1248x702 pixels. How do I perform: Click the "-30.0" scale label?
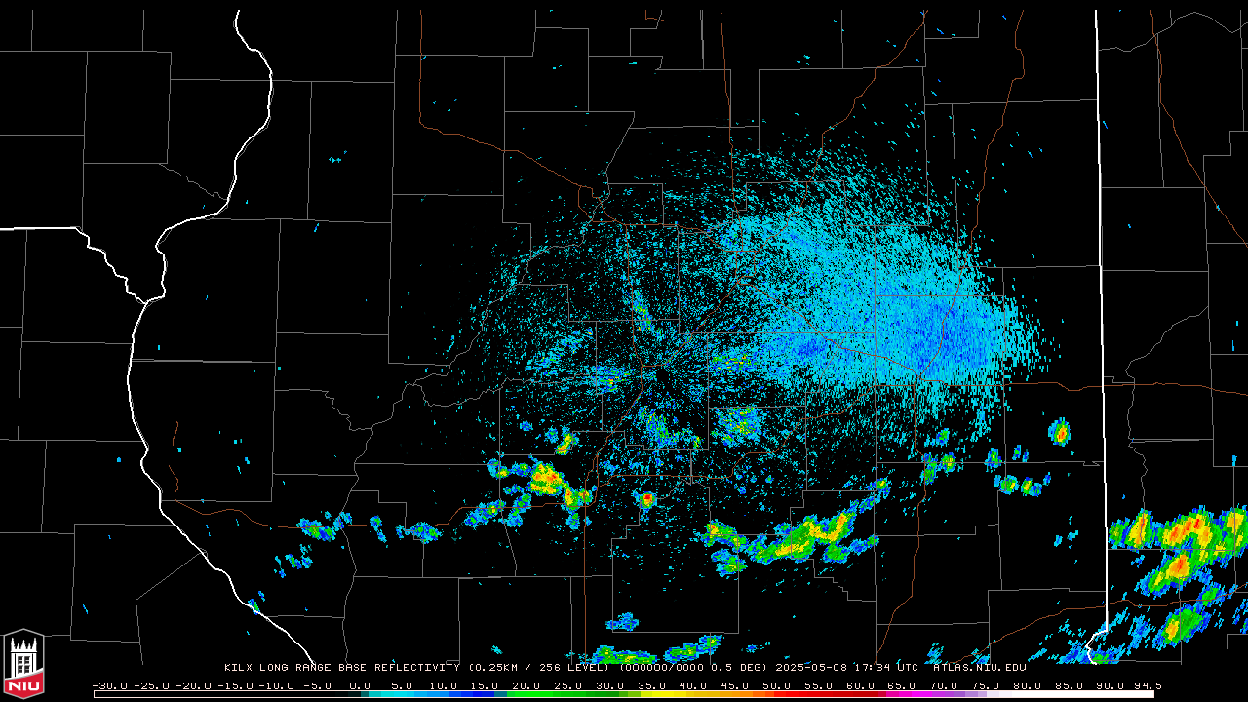[110, 686]
